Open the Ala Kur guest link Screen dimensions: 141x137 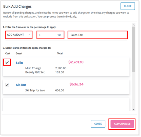click(x=21, y=85)
